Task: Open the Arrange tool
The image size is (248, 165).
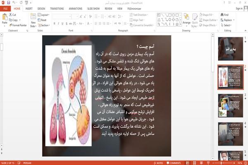Action: [186, 20]
